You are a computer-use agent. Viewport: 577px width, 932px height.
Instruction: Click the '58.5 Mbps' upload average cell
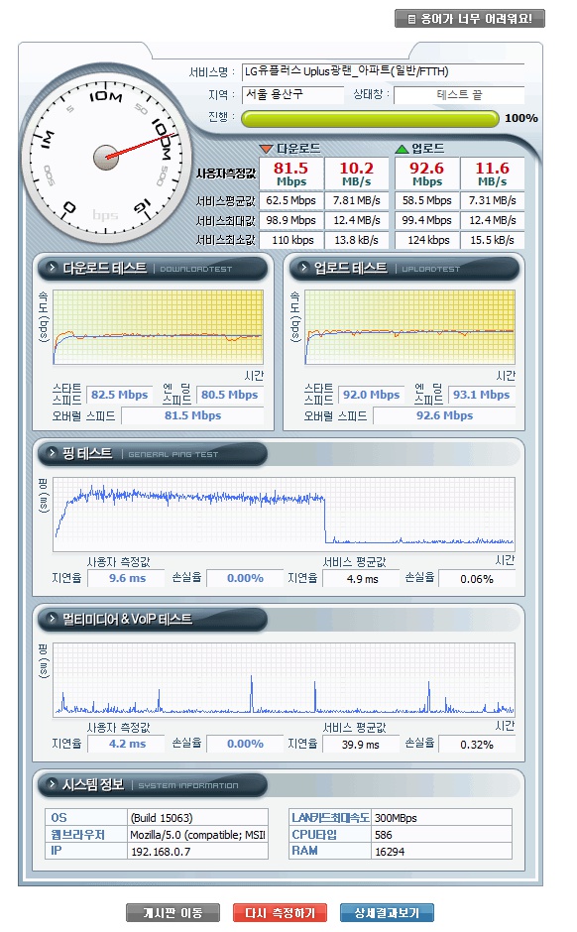[x=427, y=200]
